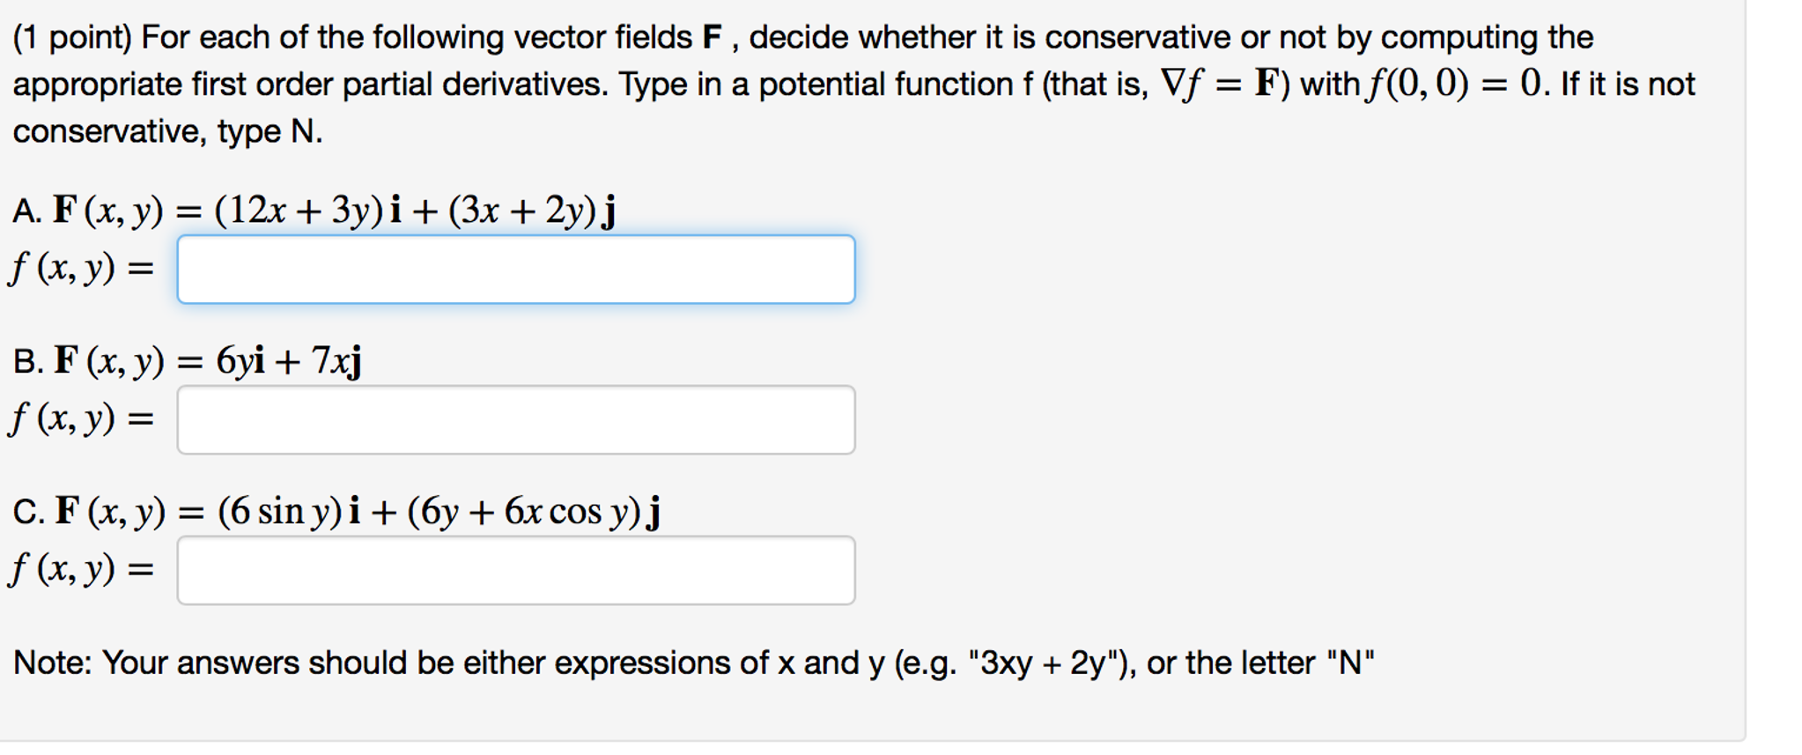The width and height of the screenshot is (1802, 755).
Task: Click the phrase "conservative, type N"
Action: [166, 130]
